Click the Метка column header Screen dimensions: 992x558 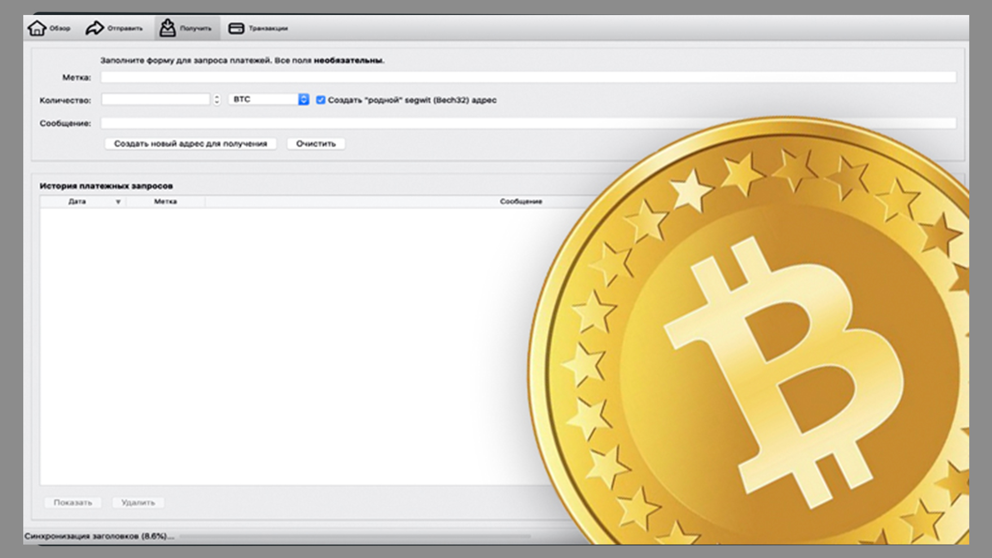tap(165, 202)
